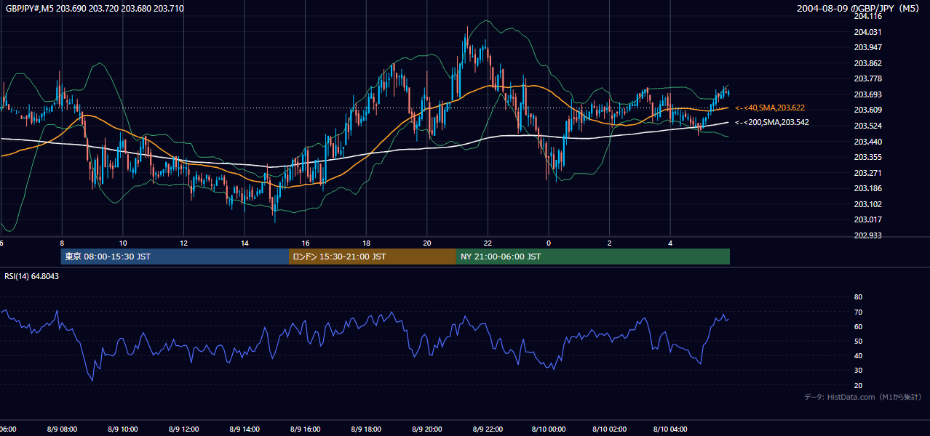This screenshot has height=436, width=930.
Task: Click the ロンドン 15:30-21:00 JST session bar
Action: coord(373,257)
